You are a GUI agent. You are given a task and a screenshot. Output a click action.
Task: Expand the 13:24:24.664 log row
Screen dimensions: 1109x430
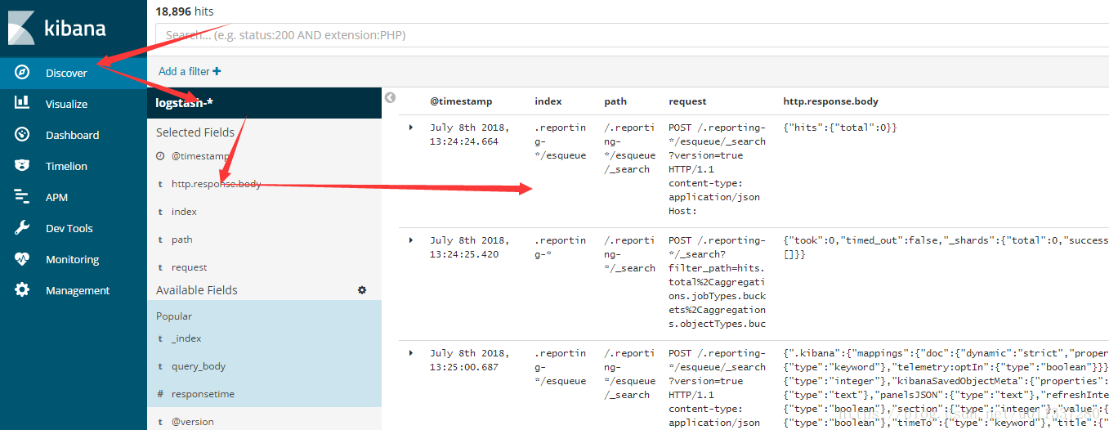tap(411, 128)
